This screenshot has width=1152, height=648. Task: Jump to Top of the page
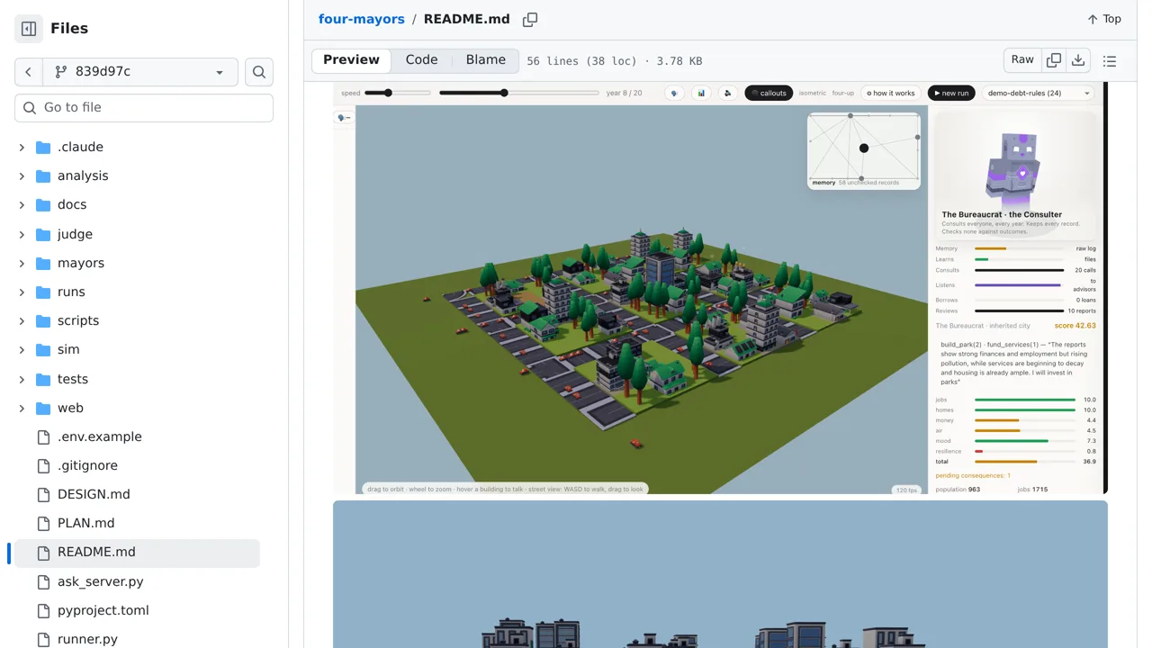point(1104,19)
